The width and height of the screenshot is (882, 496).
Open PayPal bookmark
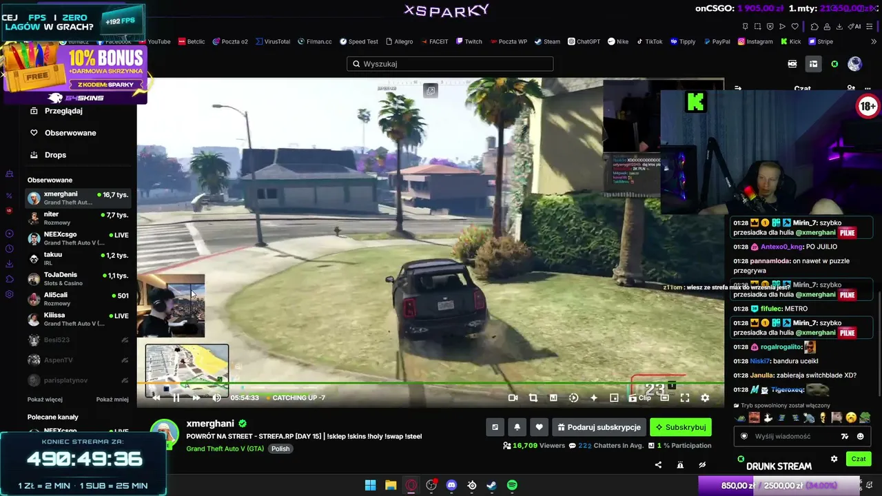tap(716, 41)
